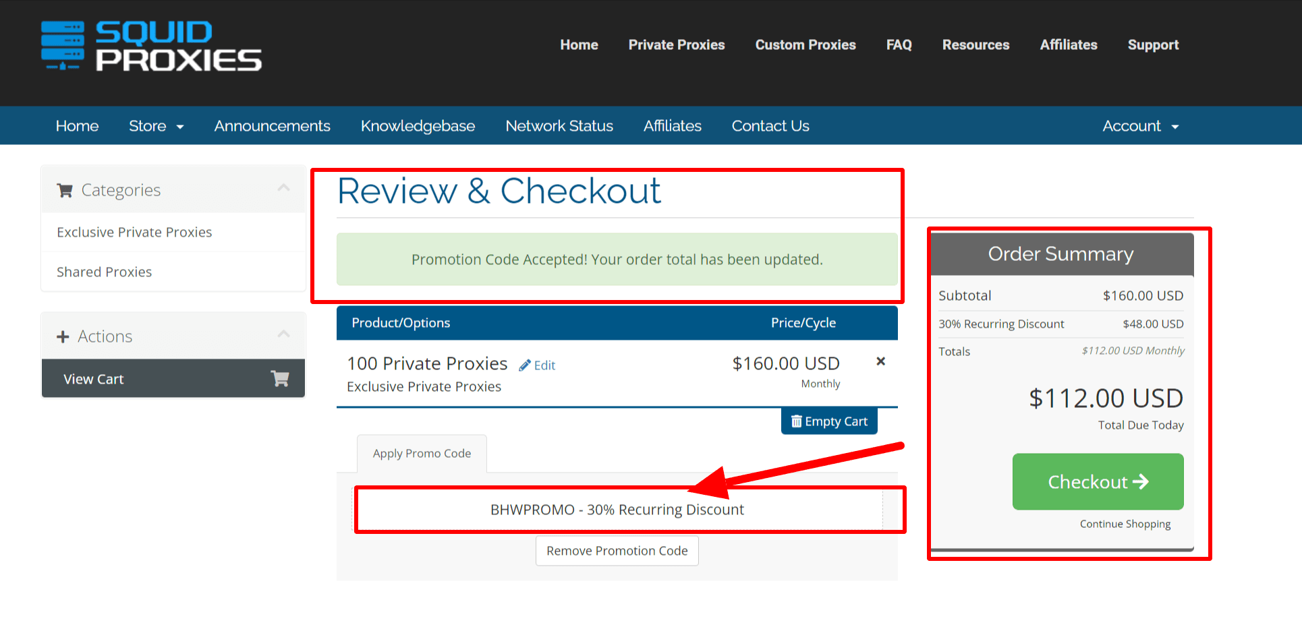Open the Knowledgebase page
The height and width of the screenshot is (631, 1302).
[418, 125]
